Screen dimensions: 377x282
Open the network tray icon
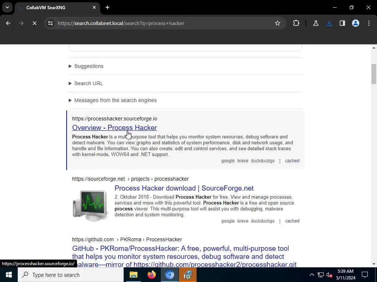321,275
